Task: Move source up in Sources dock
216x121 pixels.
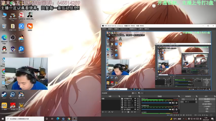Action: pos(132,112)
